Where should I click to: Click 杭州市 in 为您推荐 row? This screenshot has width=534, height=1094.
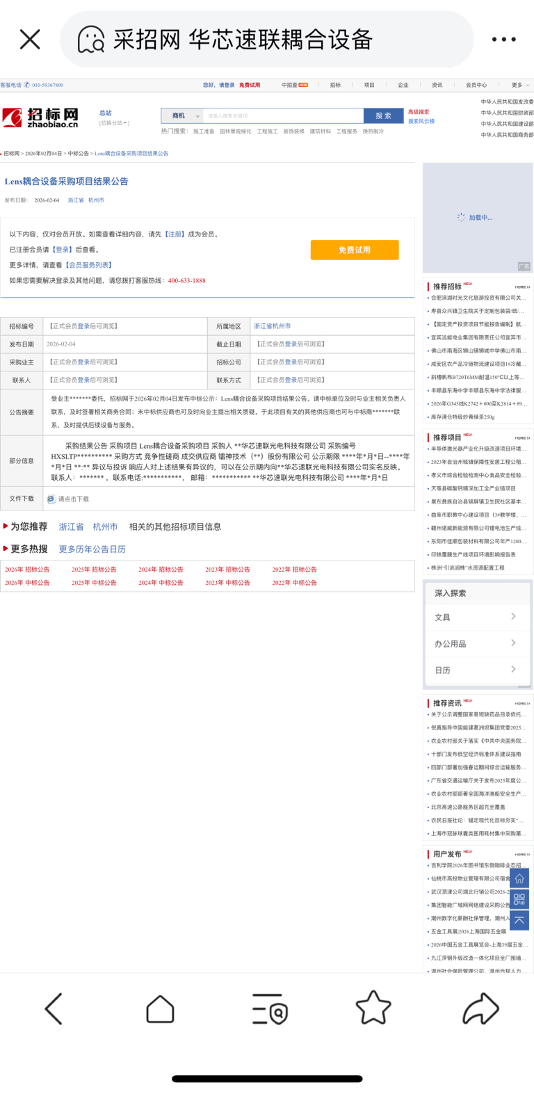coord(105,527)
